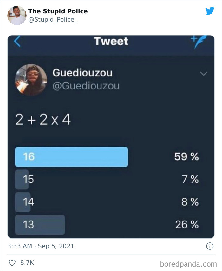Open The Stupid Police display name
The image size is (222, 271).
click(58, 11)
